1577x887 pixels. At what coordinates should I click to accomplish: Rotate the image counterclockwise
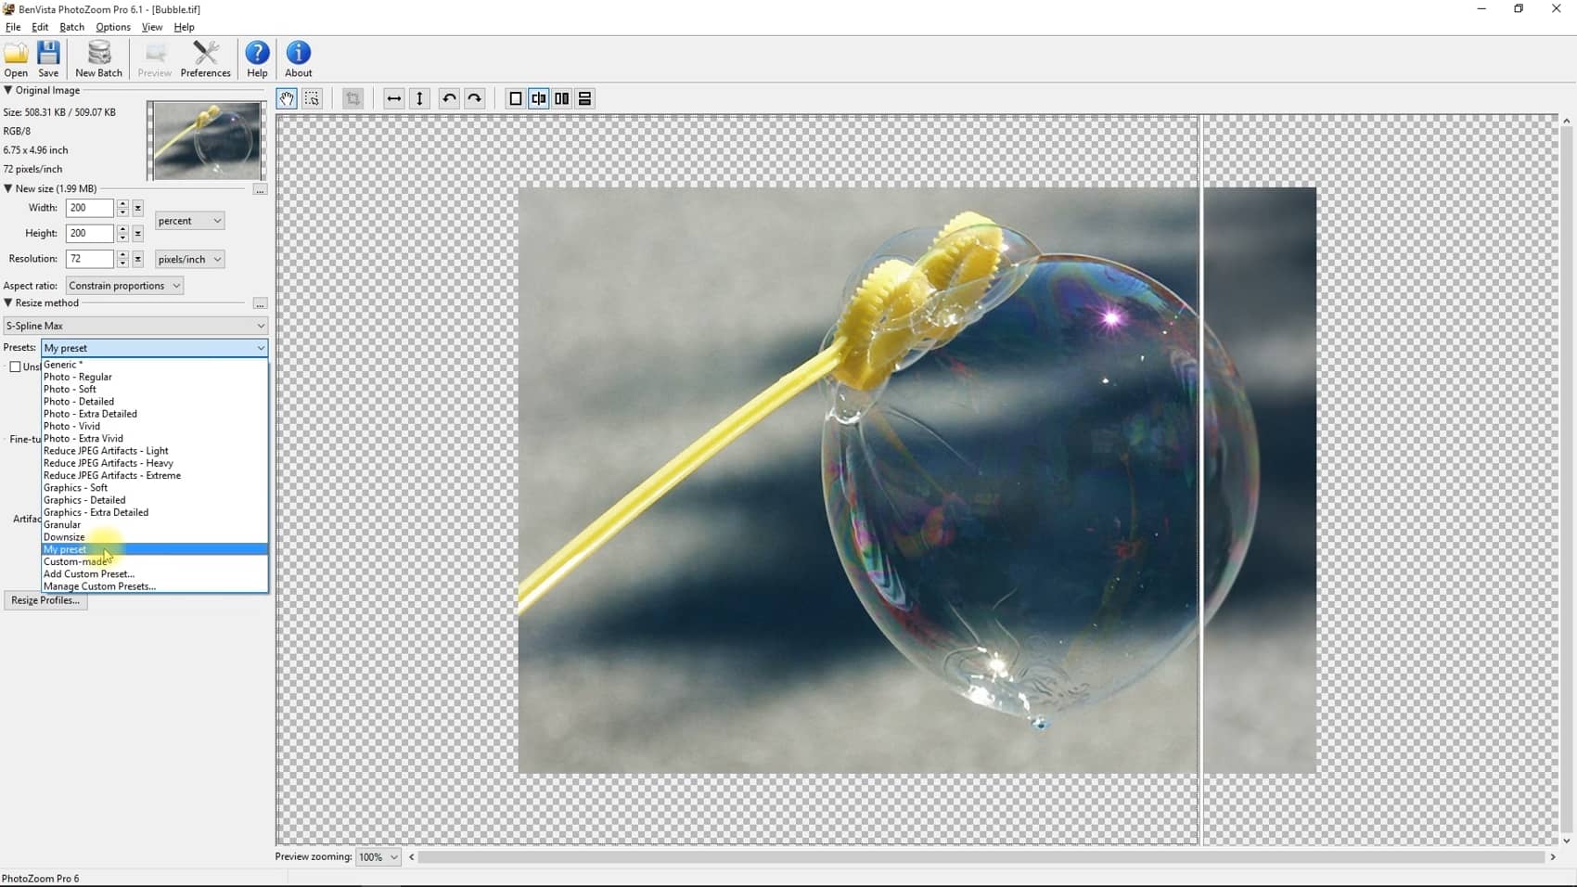(449, 98)
